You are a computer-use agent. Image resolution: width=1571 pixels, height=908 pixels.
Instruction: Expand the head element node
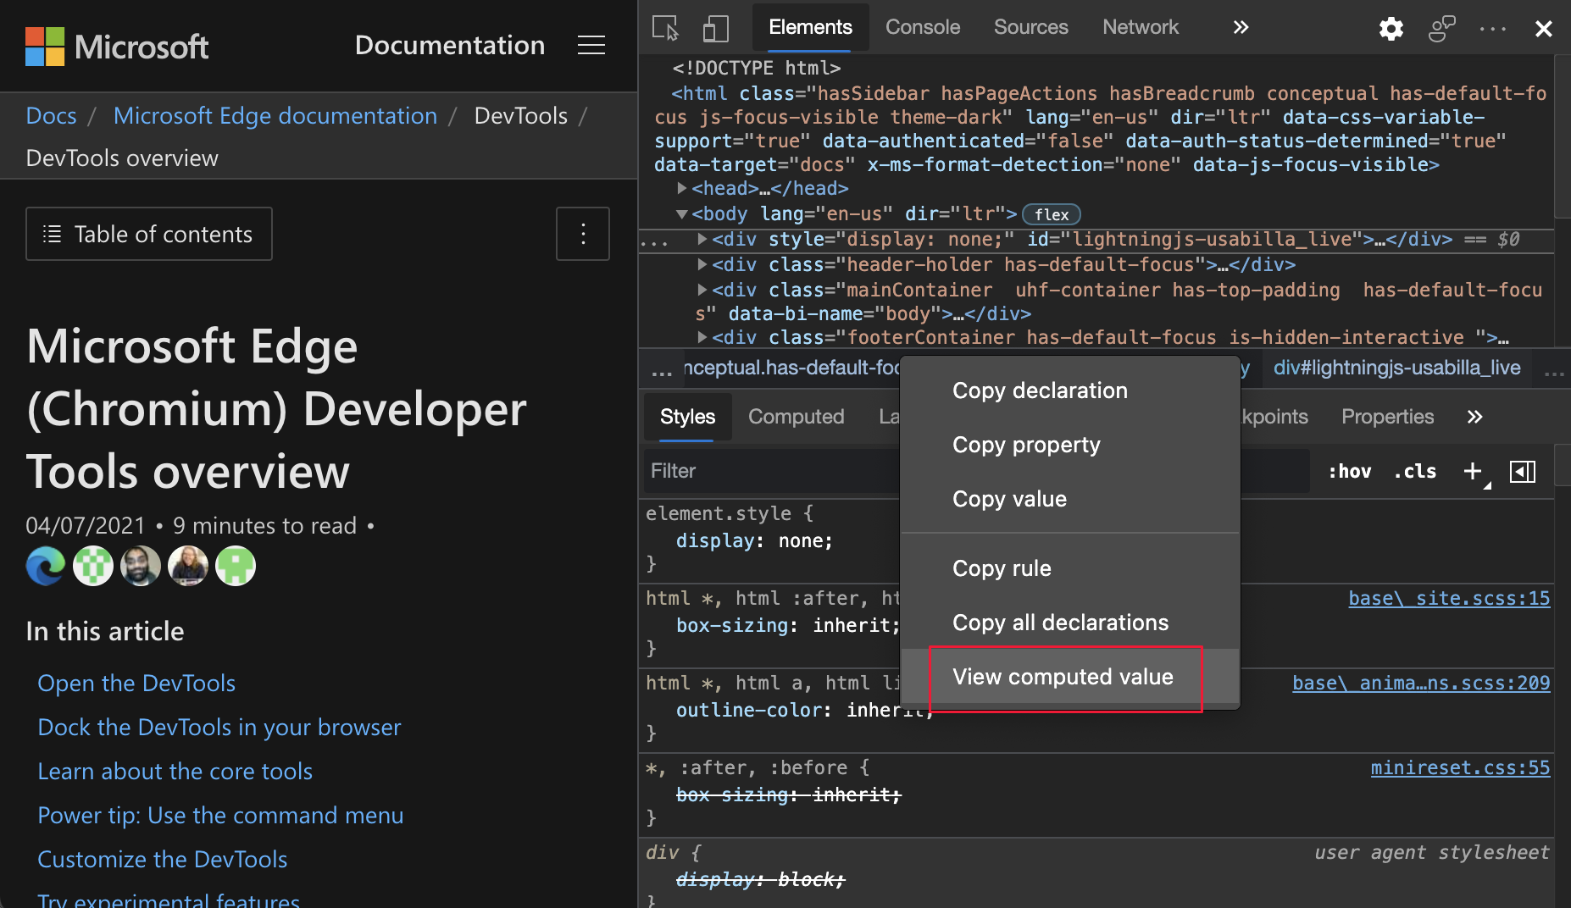click(682, 188)
